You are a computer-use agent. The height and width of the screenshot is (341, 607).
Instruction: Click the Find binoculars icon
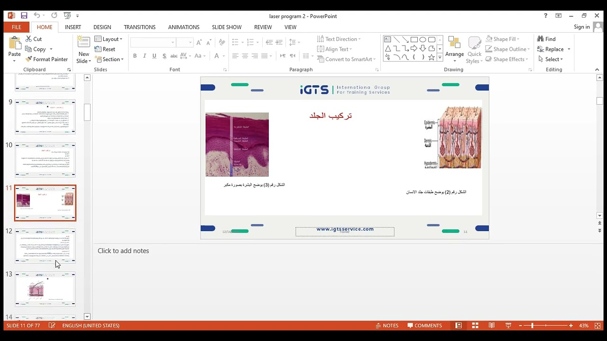click(x=541, y=39)
